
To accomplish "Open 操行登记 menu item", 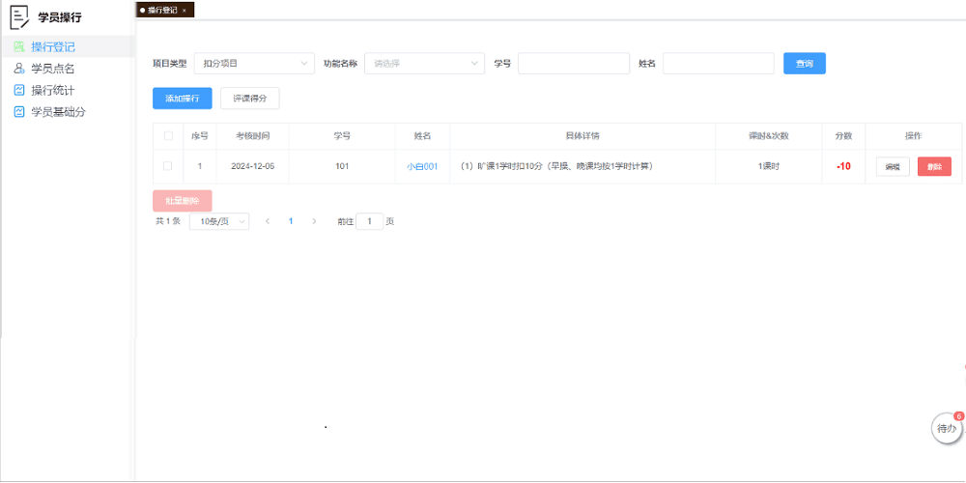I will 68,46.
